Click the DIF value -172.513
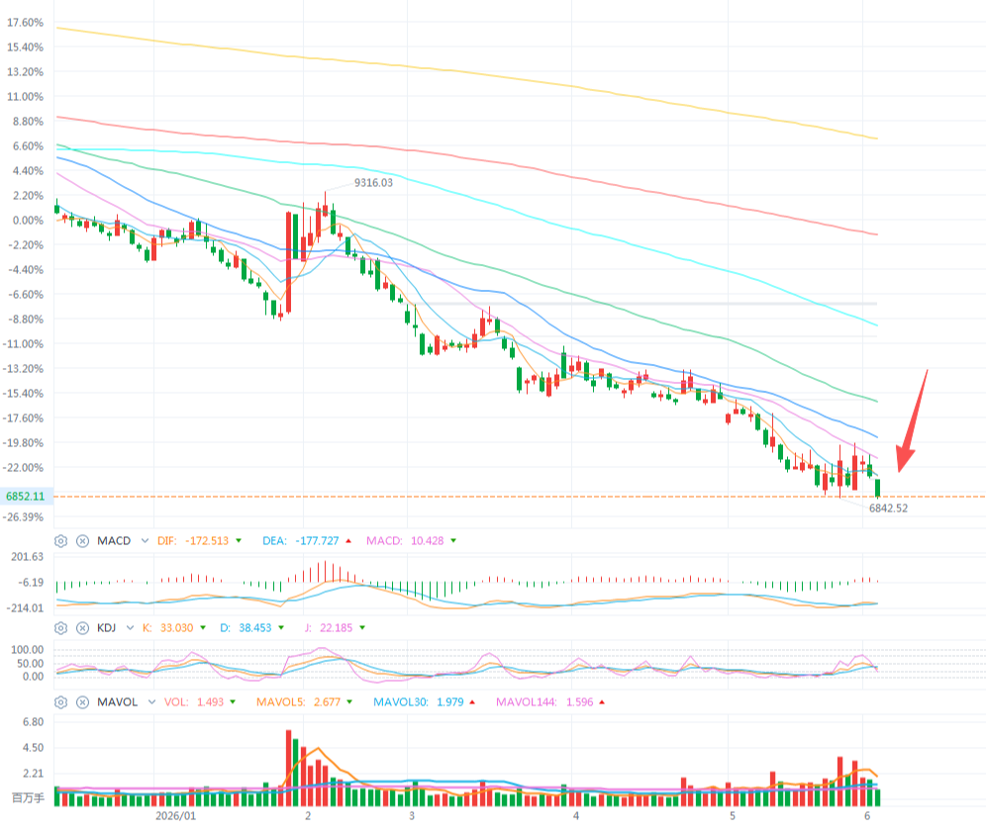The width and height of the screenshot is (986, 832). tap(207, 541)
